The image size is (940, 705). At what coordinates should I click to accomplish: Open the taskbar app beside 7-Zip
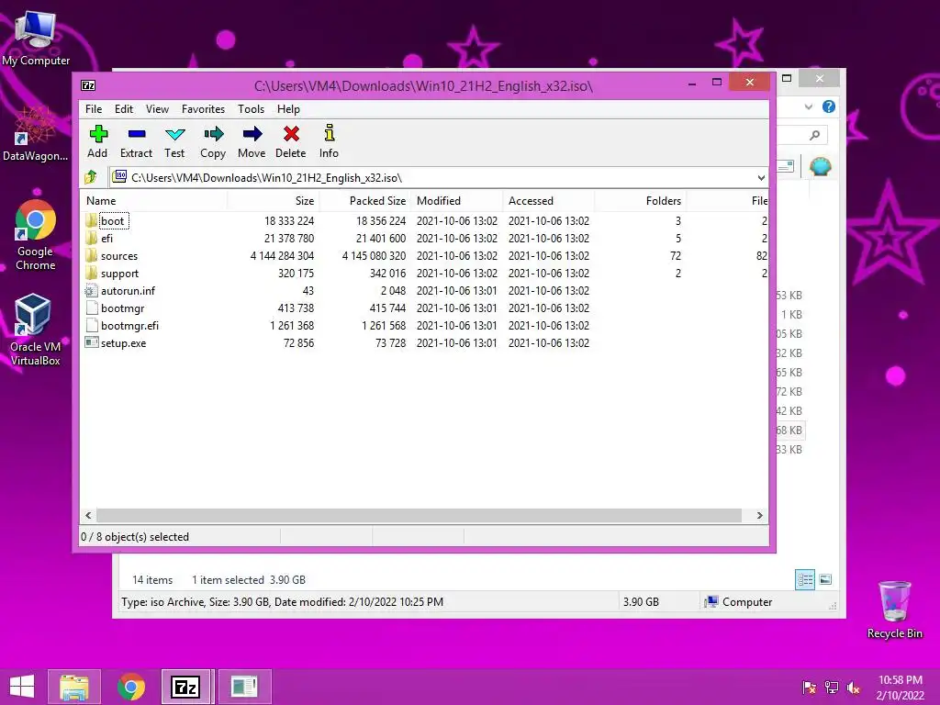[244, 687]
